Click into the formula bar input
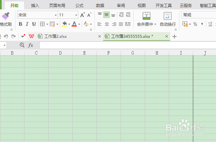 [x=128, y=45]
